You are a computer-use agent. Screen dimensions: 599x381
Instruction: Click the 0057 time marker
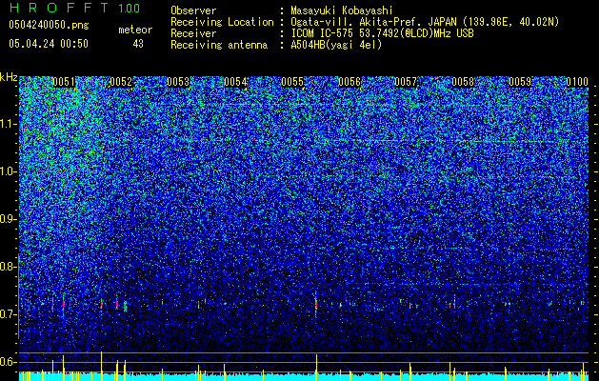pyautogui.click(x=406, y=82)
